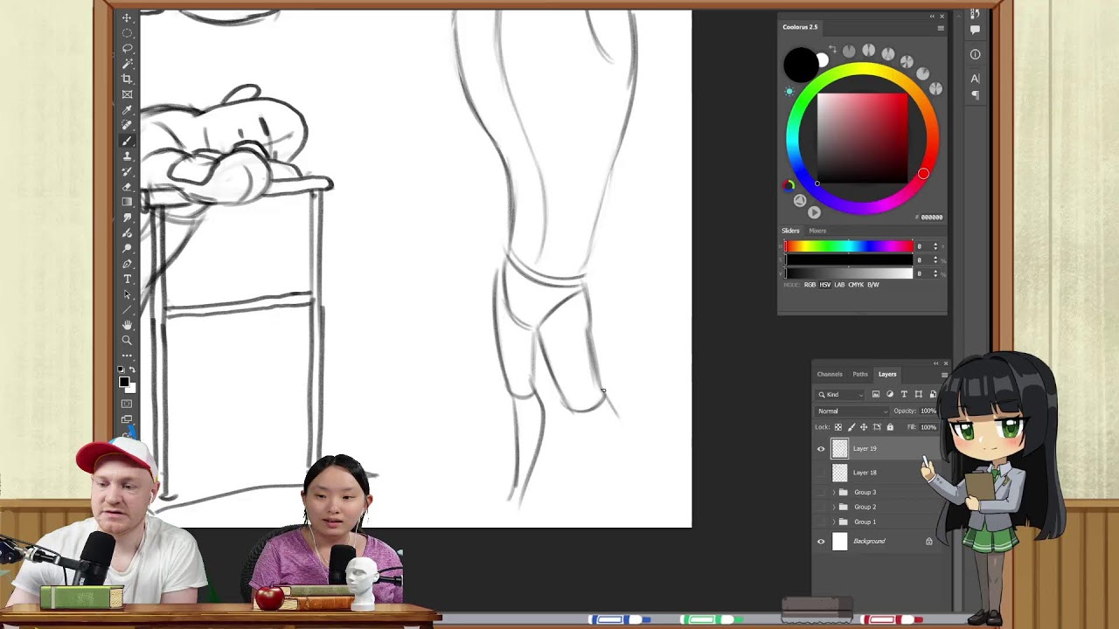Select the Lasso tool
The height and width of the screenshot is (629, 1119).
[127, 48]
